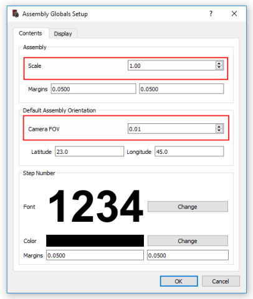Image resolution: width=253 pixels, height=299 pixels.
Task: Switch to the Display tab
Action: (x=63, y=34)
